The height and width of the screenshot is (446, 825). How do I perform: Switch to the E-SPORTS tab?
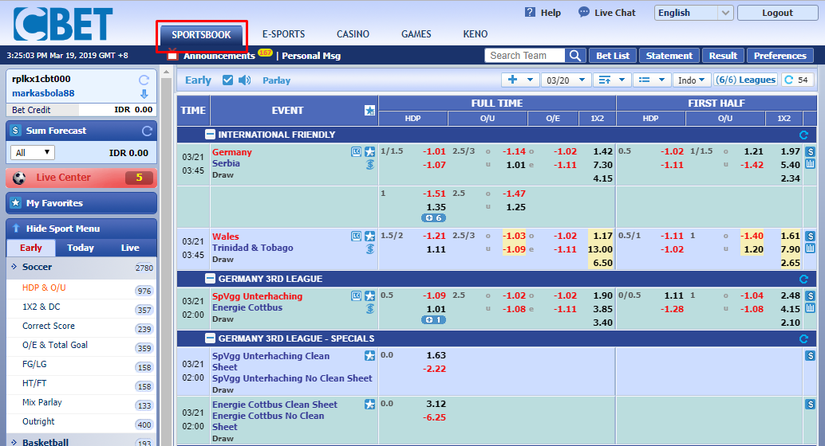[x=283, y=34]
